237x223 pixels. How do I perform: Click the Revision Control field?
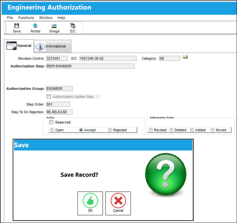(57, 58)
